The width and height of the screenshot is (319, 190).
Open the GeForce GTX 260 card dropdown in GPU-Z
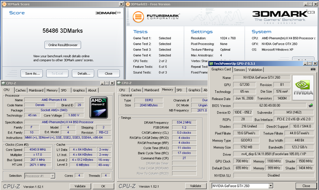[271, 186]
